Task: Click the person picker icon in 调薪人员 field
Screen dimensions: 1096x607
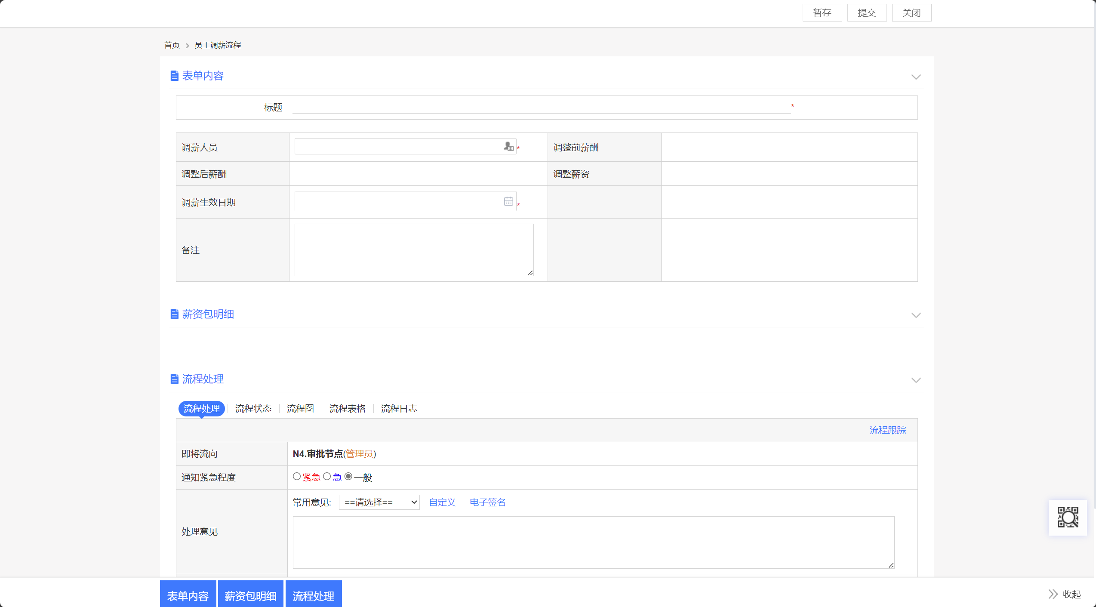Action: click(508, 147)
